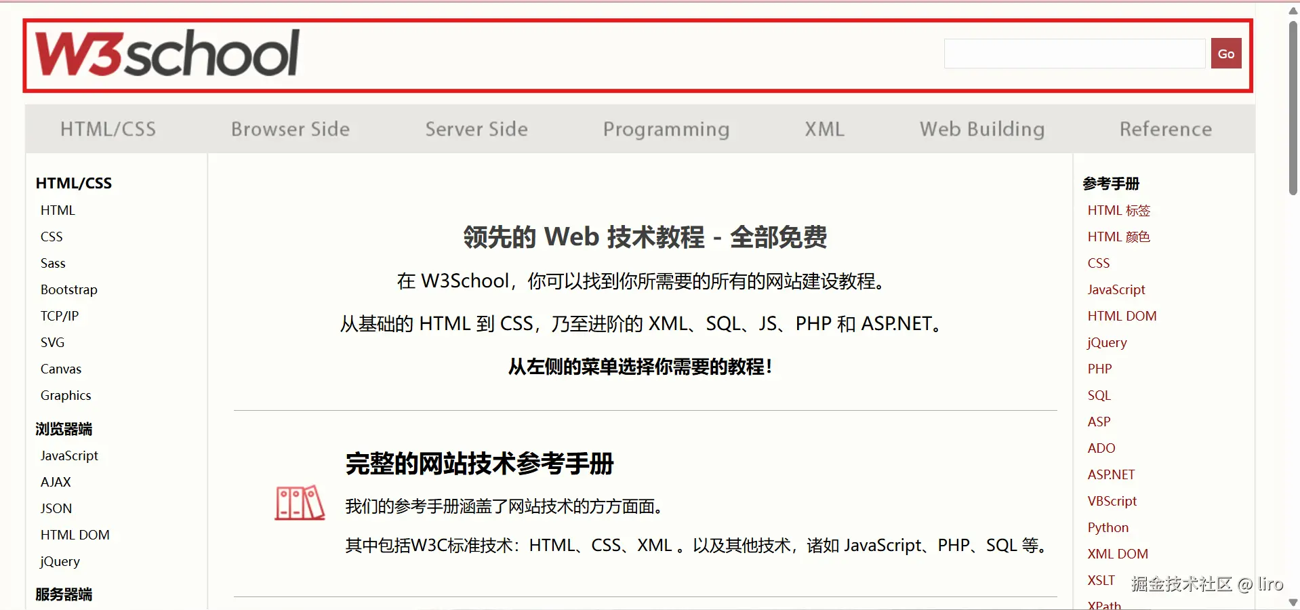Open the Web Building navigation tab
The image size is (1300, 610).
tap(982, 129)
